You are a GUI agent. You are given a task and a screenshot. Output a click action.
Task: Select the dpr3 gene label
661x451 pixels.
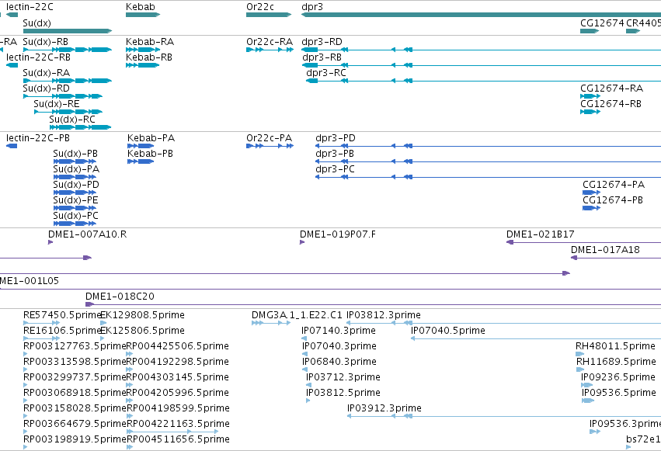click(x=312, y=7)
